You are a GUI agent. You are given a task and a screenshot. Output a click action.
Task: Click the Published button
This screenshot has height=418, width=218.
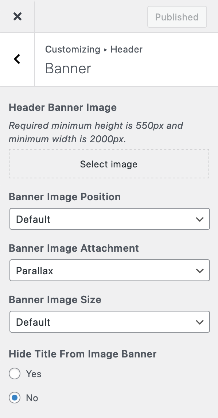(177, 17)
